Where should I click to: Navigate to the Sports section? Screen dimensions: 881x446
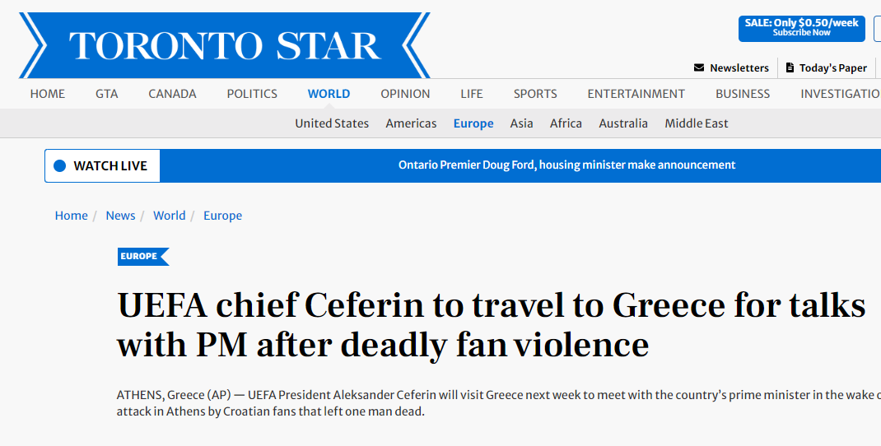click(x=535, y=94)
